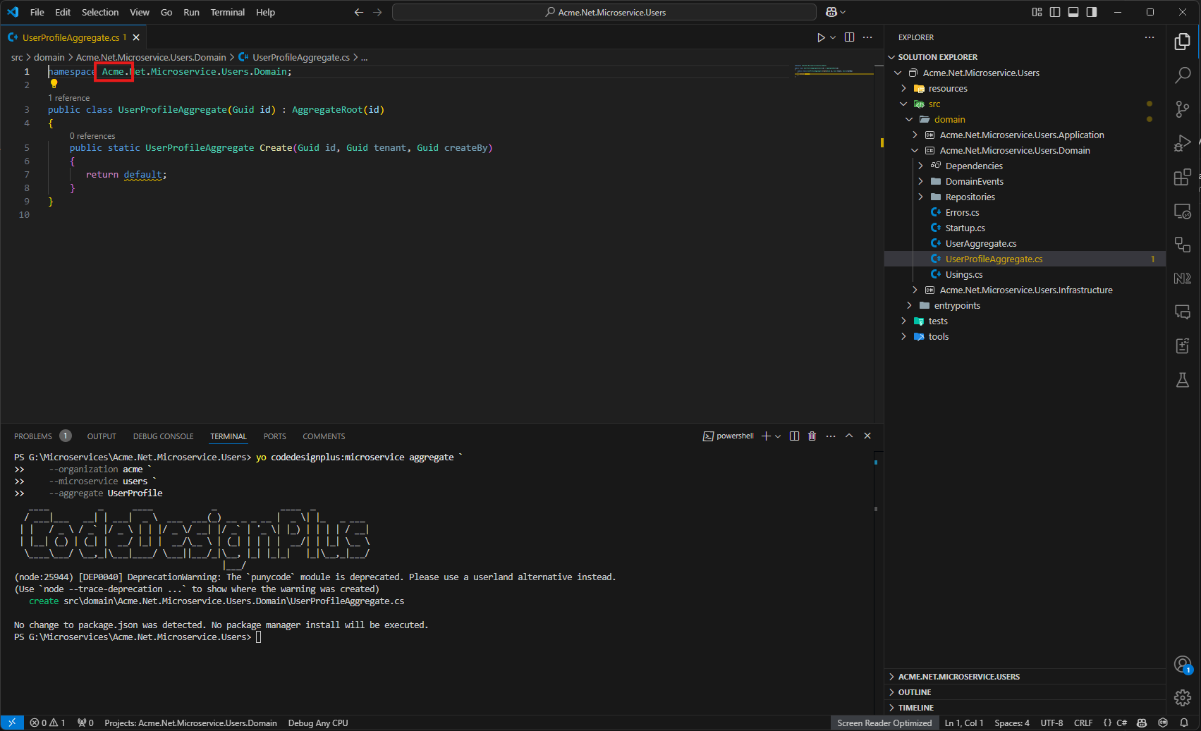Open terminal panel More Actions menu
Image resolution: width=1201 pixels, height=731 pixels.
click(831, 436)
